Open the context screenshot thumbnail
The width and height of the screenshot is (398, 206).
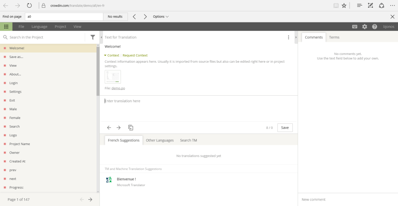(113, 77)
